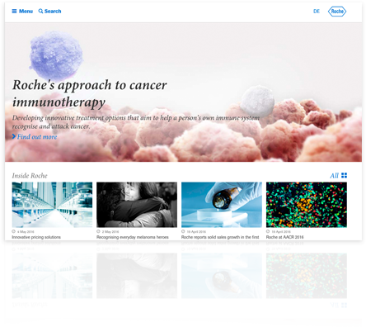Image resolution: width=366 pixels, height=327 pixels.
Task: Open Recognising everyday melanoma heroes article
Action: pos(133,237)
